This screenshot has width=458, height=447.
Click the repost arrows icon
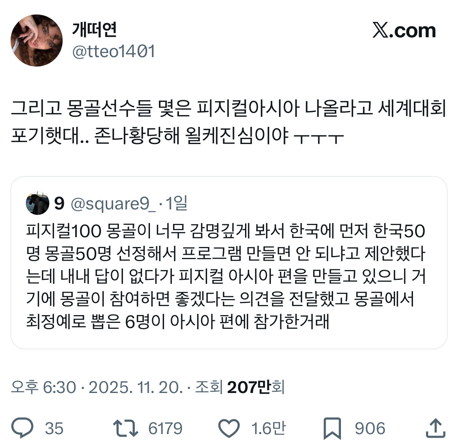point(126,428)
